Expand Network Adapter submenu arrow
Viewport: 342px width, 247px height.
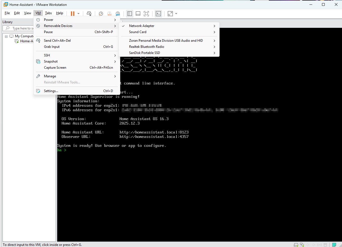(214, 26)
